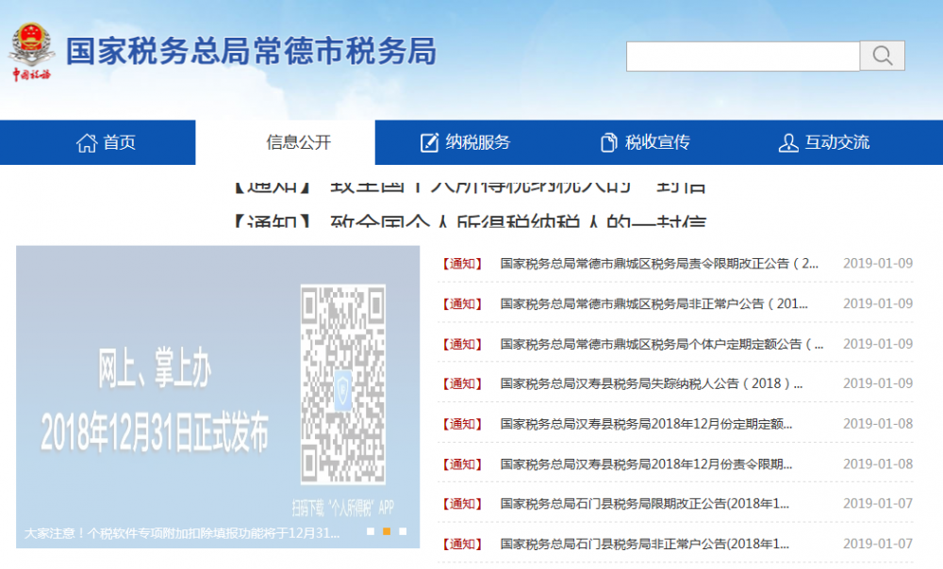Select the first carousel indicator dot
This screenshot has width=943, height=569.
tap(372, 531)
